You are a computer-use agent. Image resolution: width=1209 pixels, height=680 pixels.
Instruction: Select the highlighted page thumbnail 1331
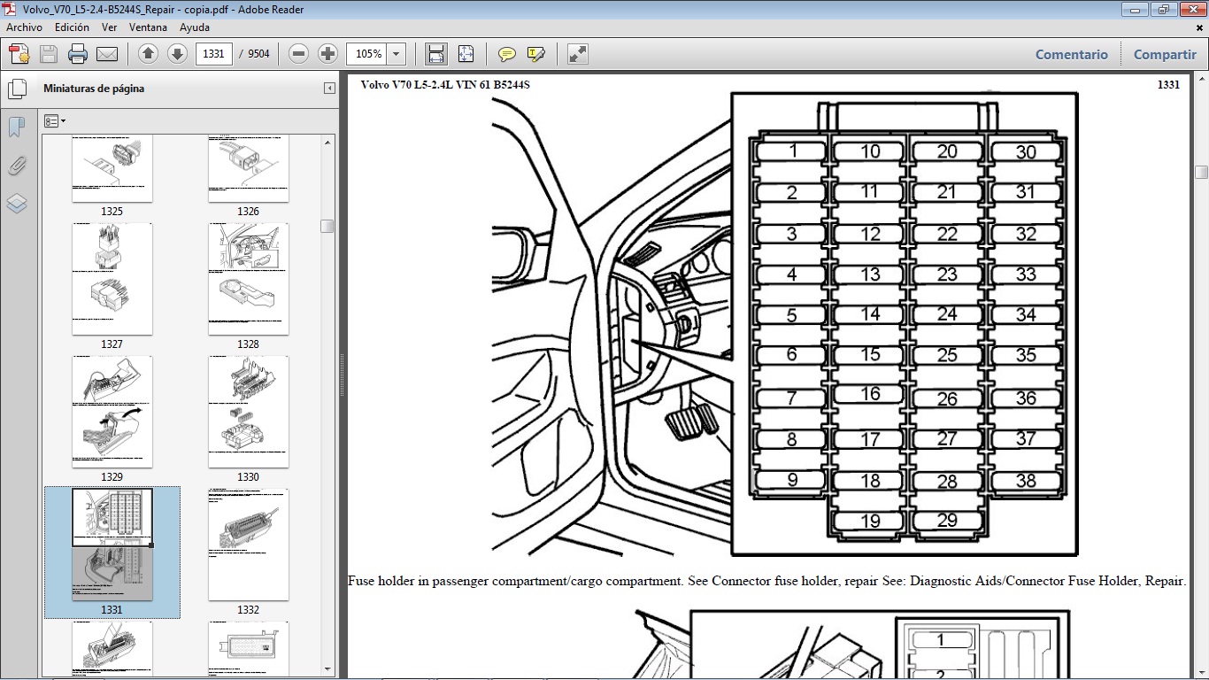[x=112, y=545]
